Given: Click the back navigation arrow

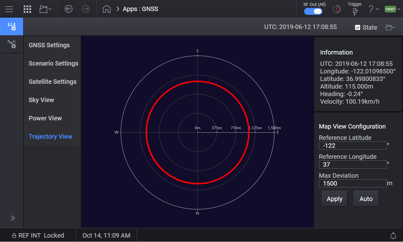Looking at the screenshot, I should [69, 9].
